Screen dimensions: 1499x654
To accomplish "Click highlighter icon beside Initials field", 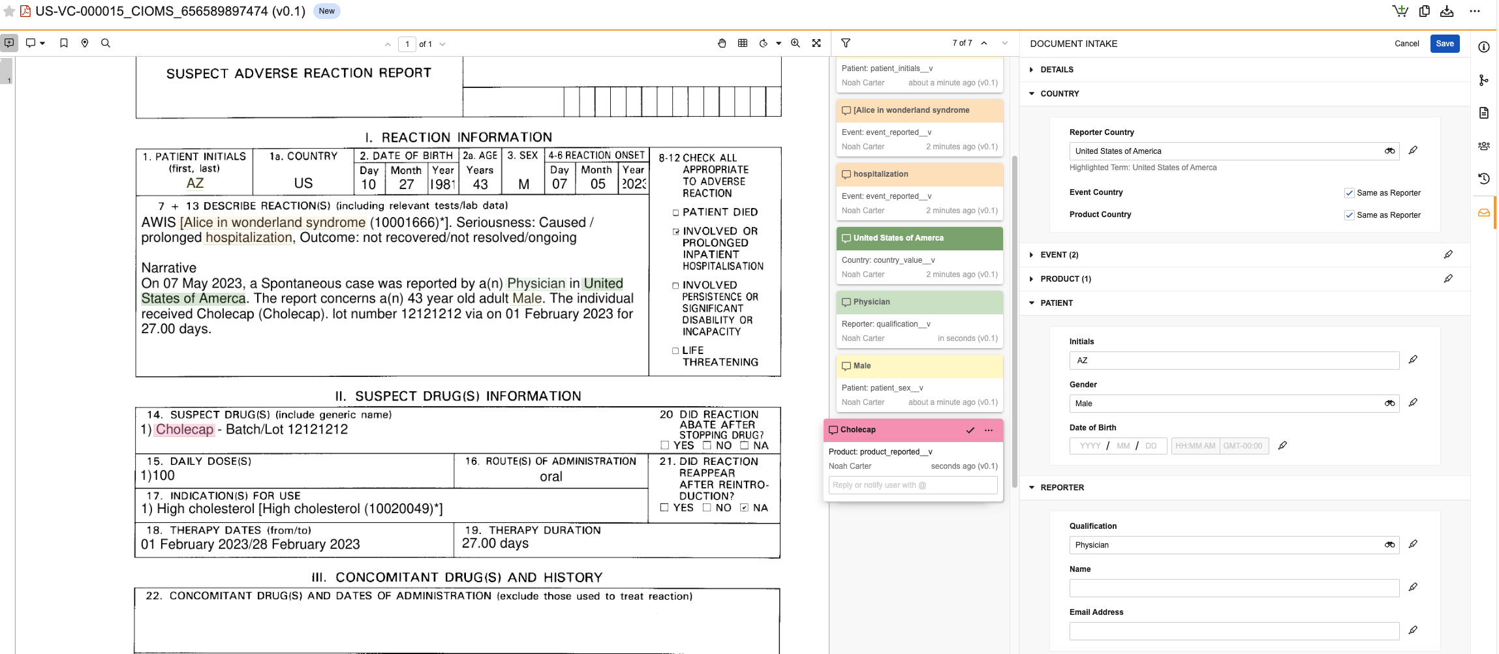I will 1413,360.
